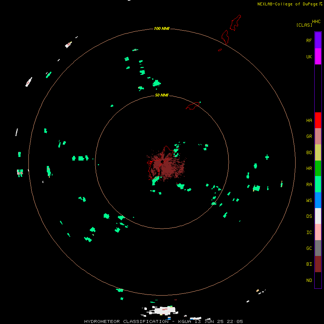Screen dimensions: 324x324
Task: Select the GC gray legend swatch
Action: coord(318,248)
